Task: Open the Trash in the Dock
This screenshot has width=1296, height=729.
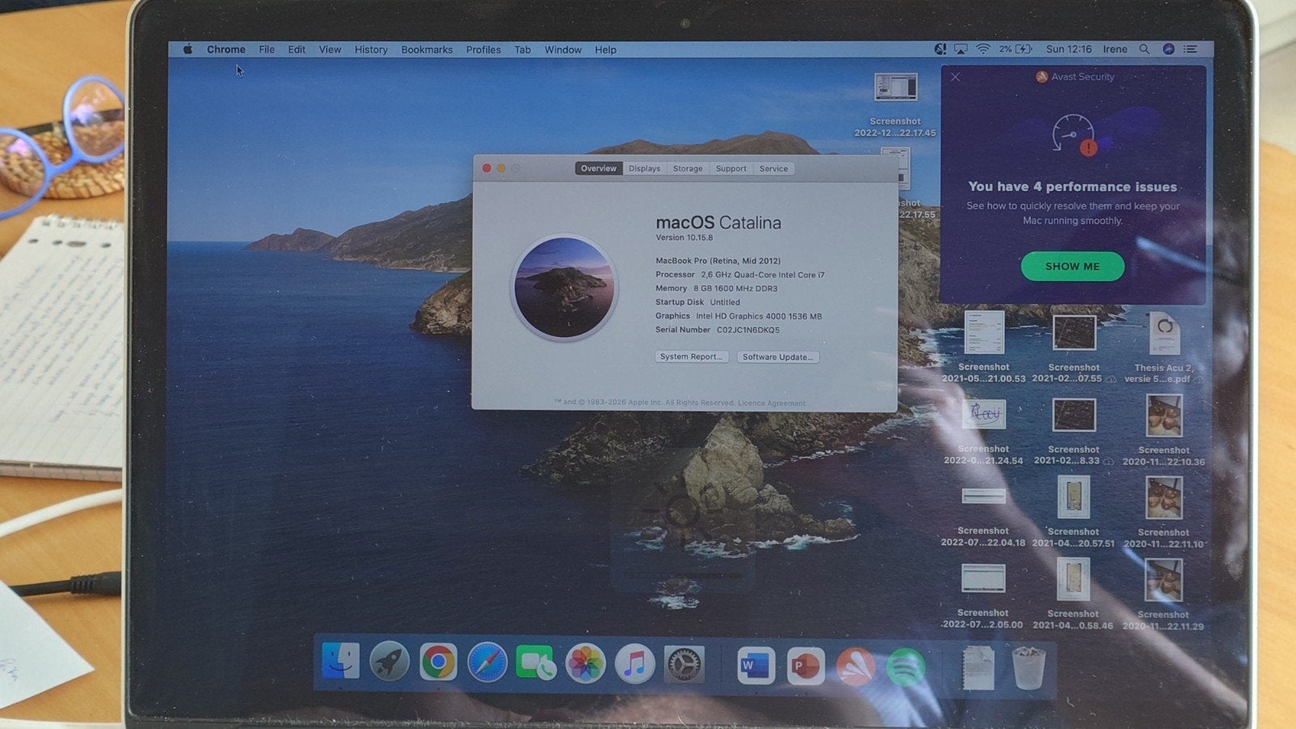Action: [x=1029, y=668]
